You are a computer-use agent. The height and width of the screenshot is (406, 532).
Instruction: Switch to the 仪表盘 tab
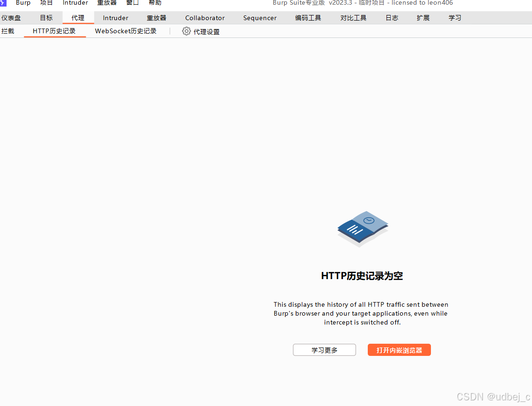click(x=11, y=18)
